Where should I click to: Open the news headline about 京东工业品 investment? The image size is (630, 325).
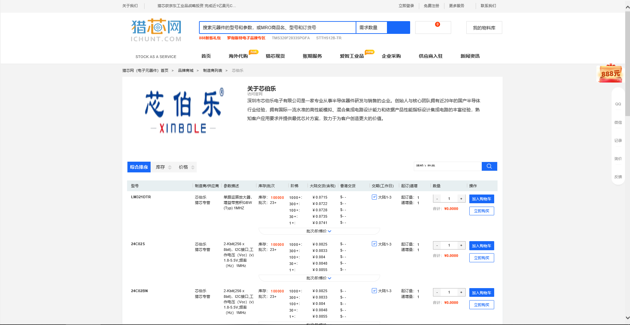tap(197, 6)
